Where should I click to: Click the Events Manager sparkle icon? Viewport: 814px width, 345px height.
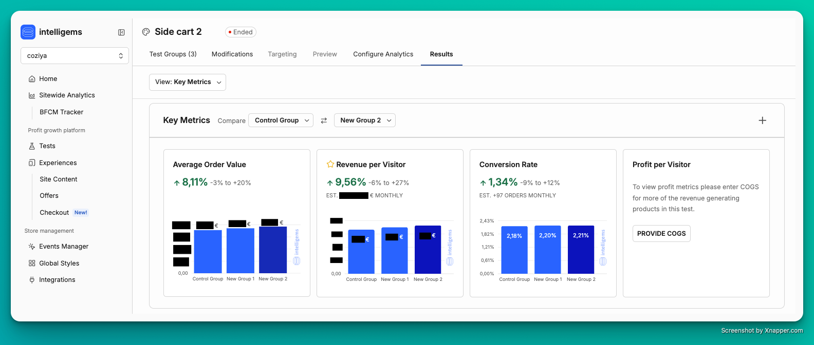click(32, 247)
